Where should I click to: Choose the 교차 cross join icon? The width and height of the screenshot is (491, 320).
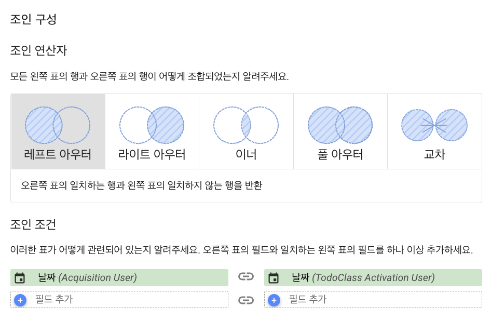click(434, 125)
